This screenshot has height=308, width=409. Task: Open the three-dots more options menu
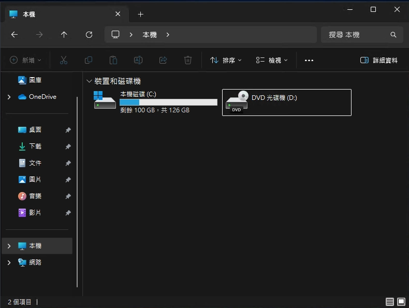tap(309, 61)
